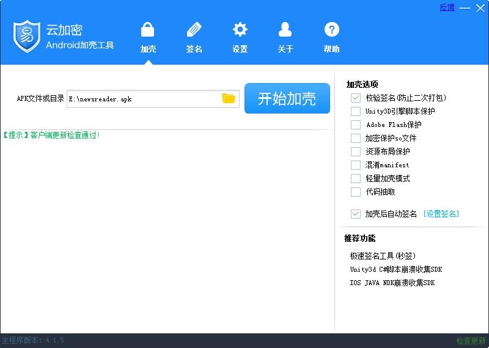
Task: Click 检查更新 in the status bar
Action: pyautogui.click(x=471, y=341)
